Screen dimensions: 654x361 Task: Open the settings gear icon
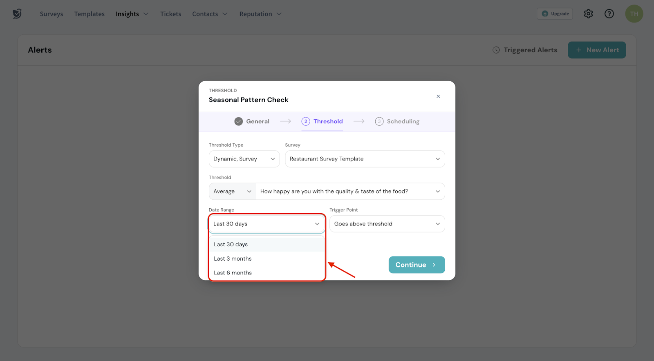pyautogui.click(x=588, y=14)
